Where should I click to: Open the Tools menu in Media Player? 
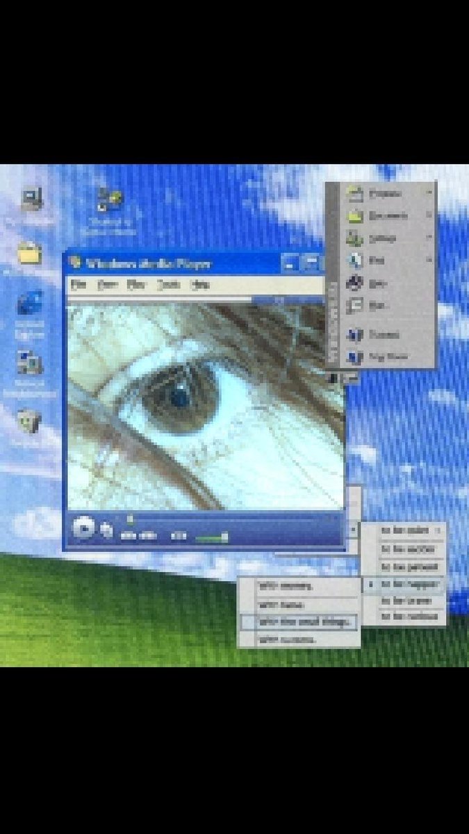coord(168,285)
